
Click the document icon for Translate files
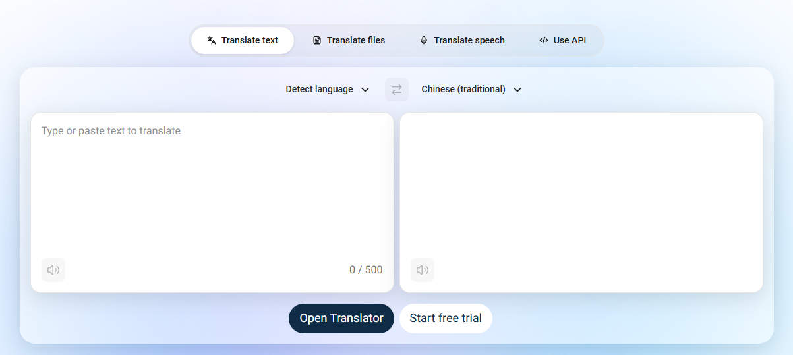coord(317,40)
